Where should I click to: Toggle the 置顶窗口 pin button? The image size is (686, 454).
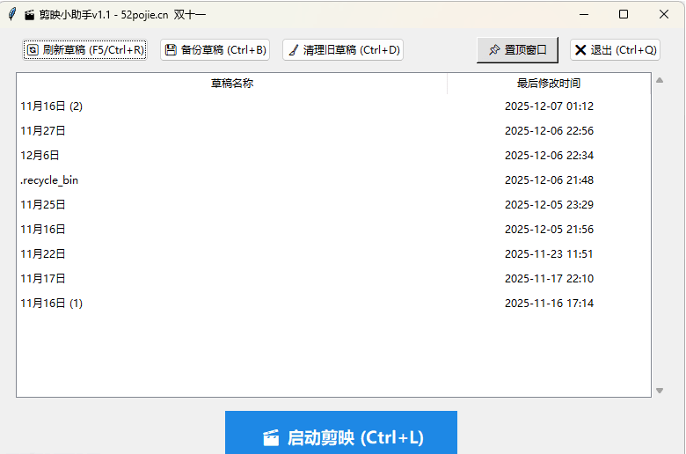(x=517, y=50)
